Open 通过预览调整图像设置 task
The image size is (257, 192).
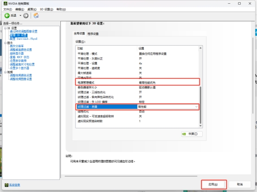click(24, 31)
